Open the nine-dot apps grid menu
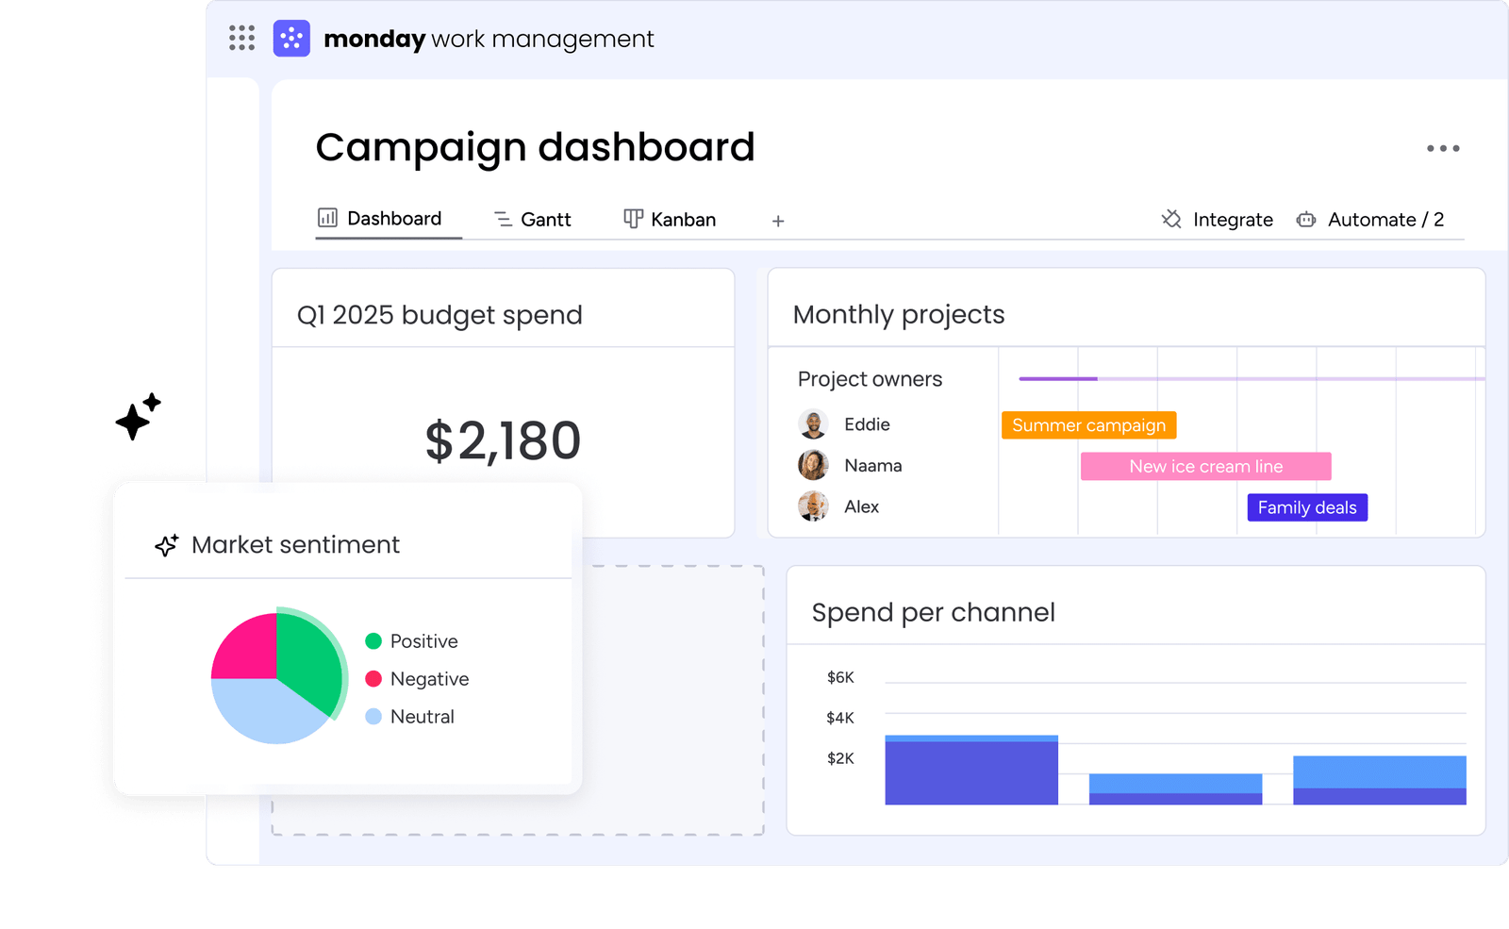The width and height of the screenshot is (1509, 929). coord(241,38)
